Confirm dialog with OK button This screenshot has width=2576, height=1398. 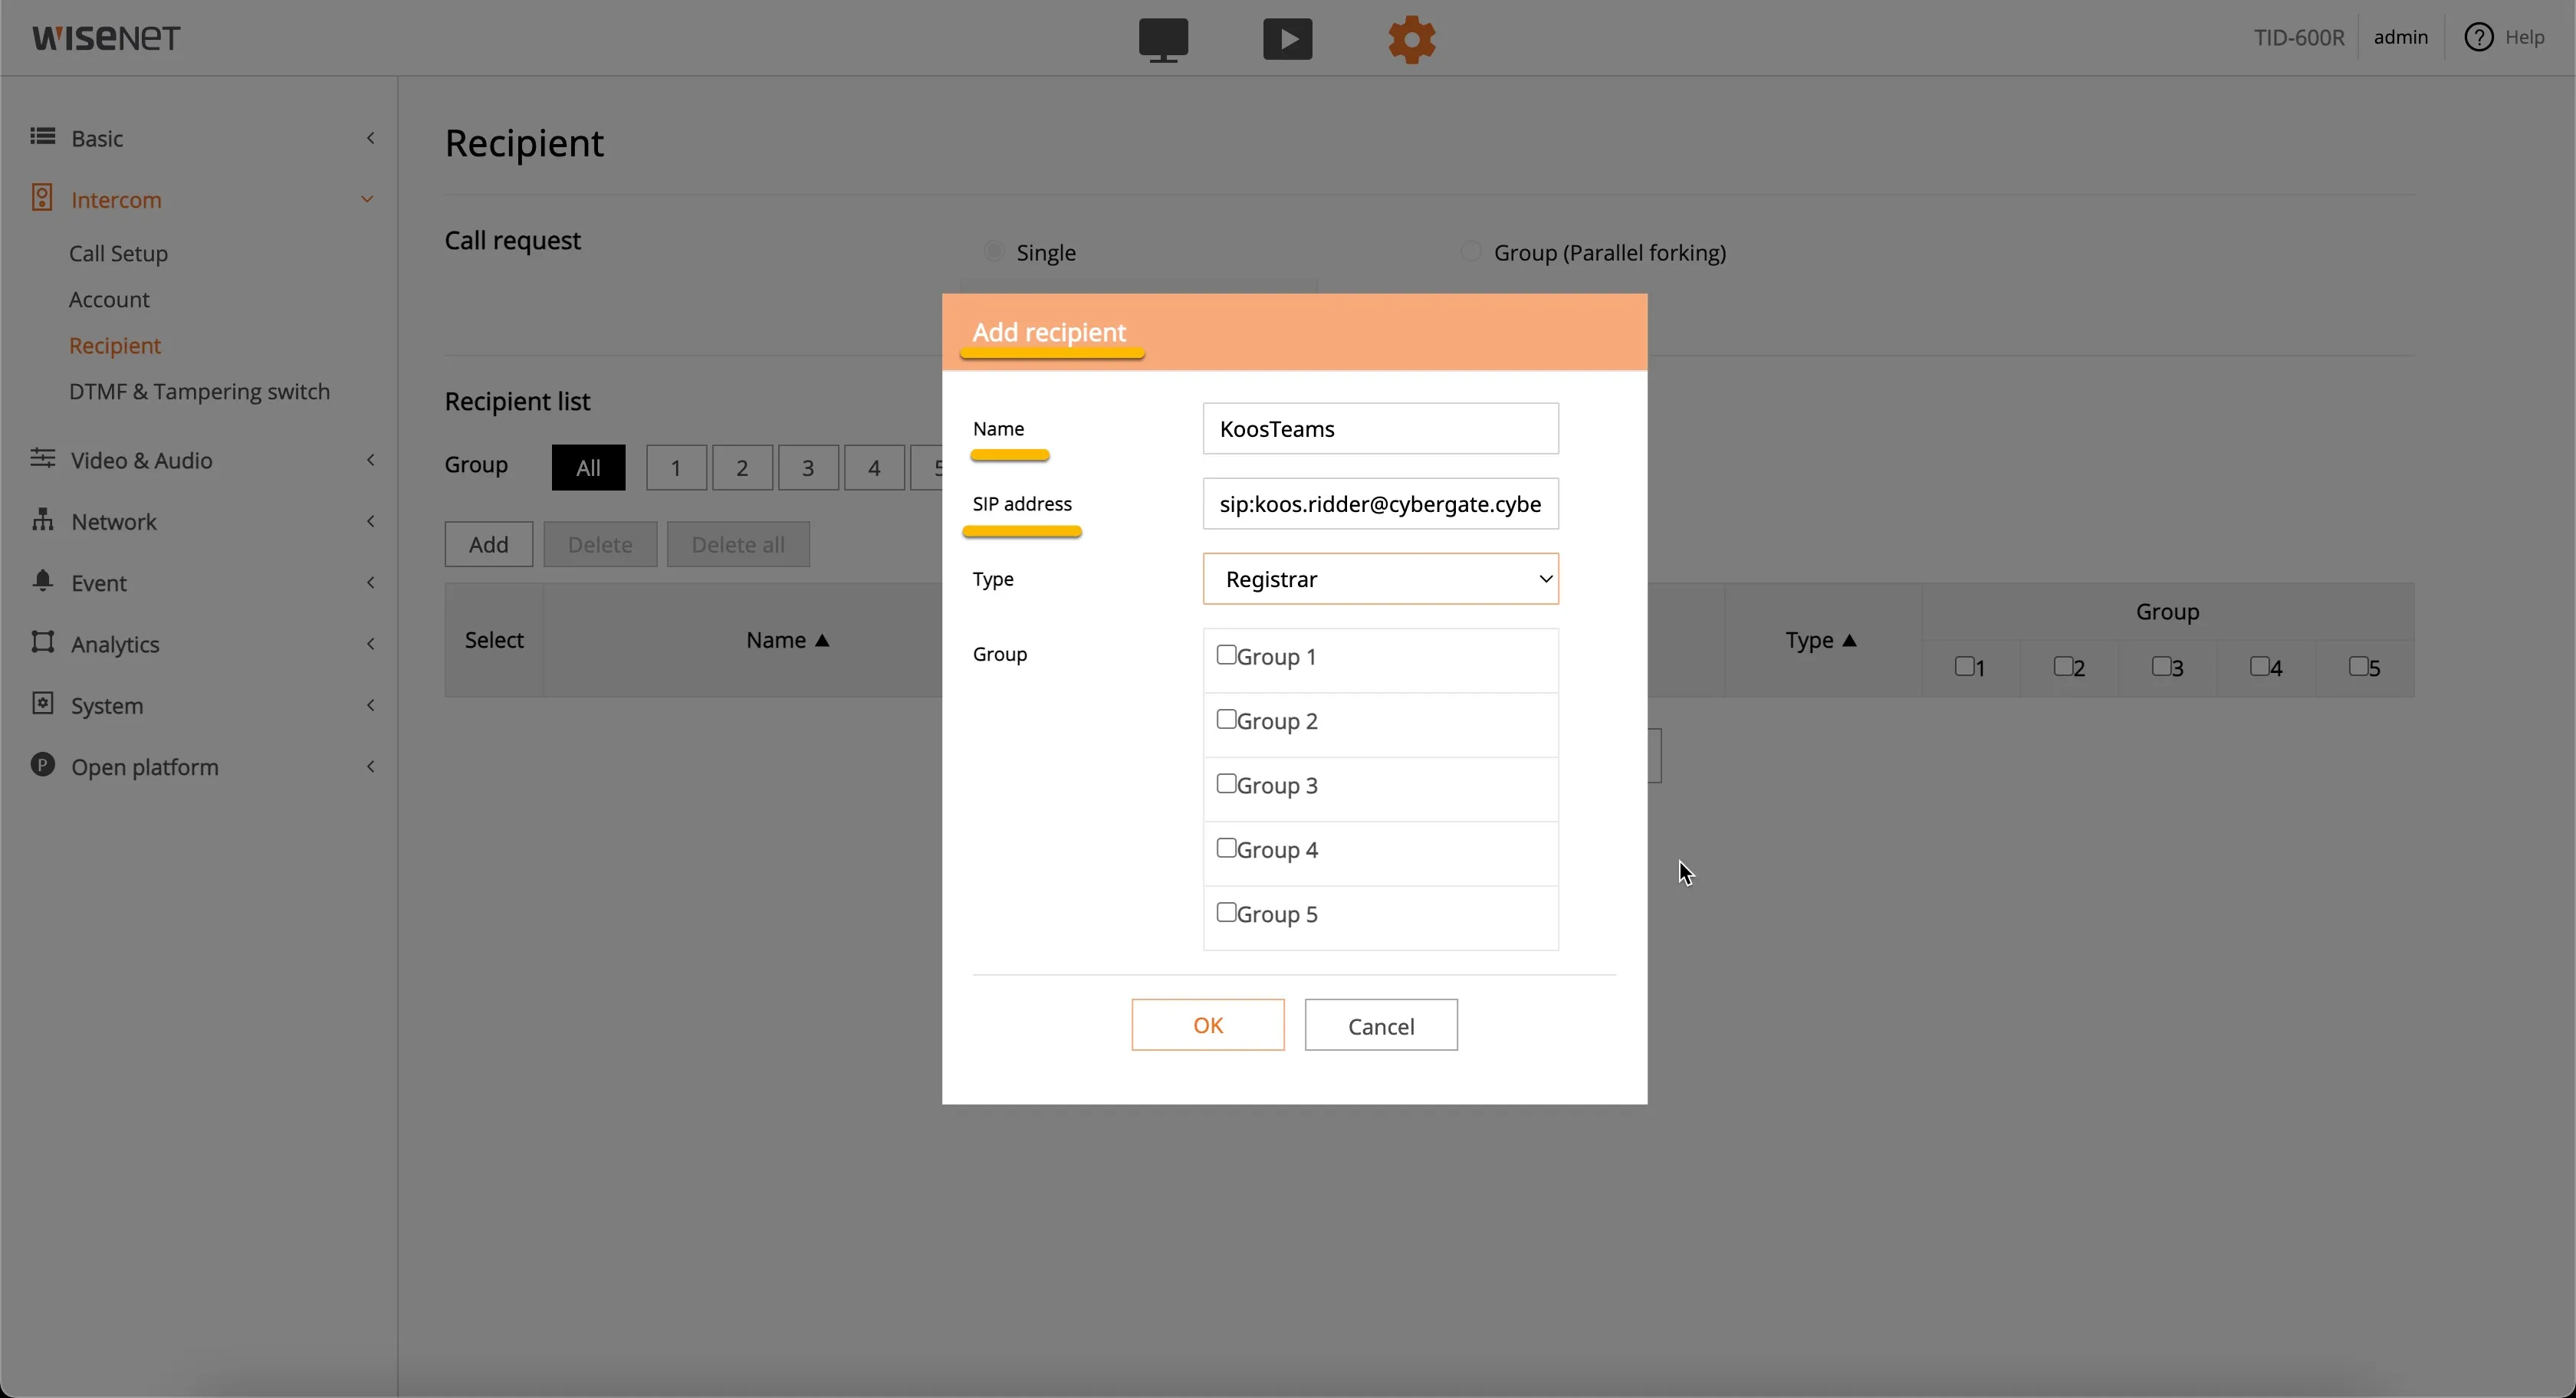pos(1208,1025)
